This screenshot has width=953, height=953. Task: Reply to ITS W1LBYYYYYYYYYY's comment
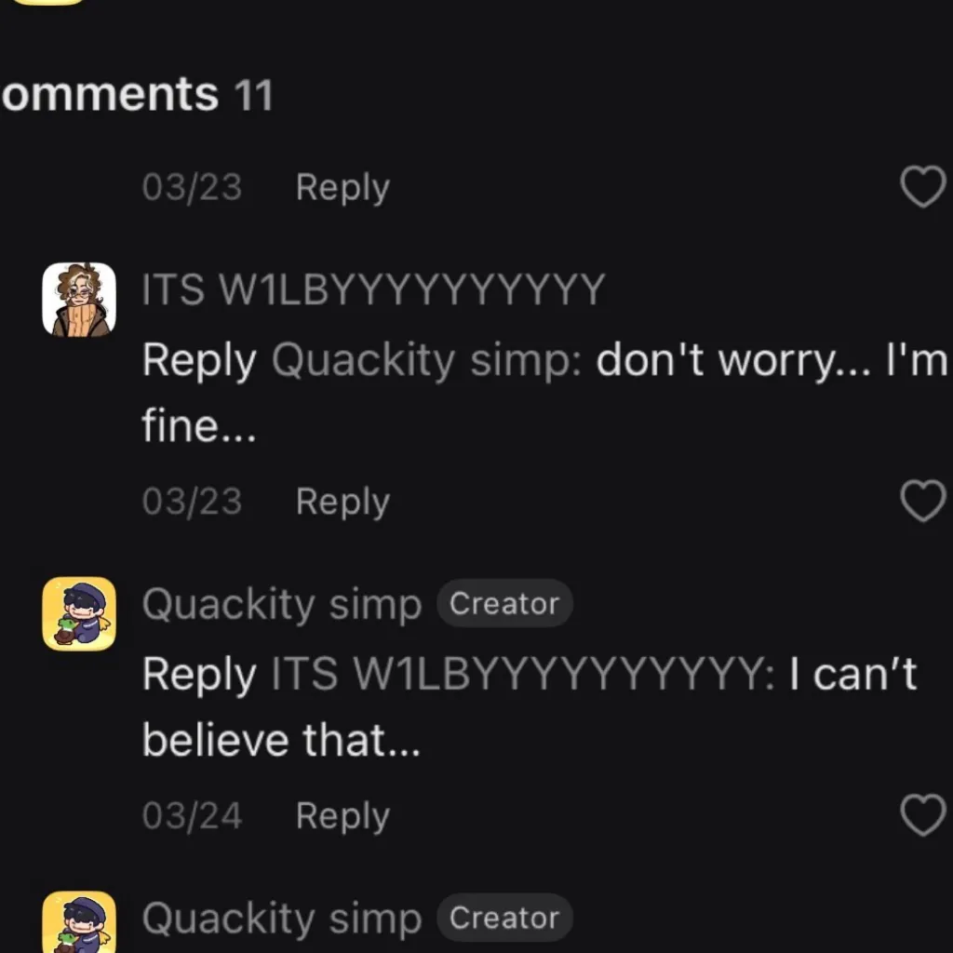coord(342,502)
